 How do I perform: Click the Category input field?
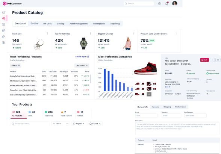click(x=171, y=116)
